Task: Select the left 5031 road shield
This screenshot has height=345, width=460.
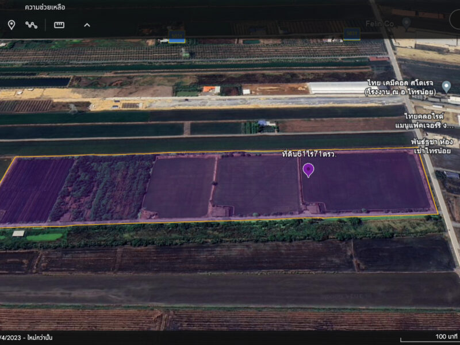Action: click(x=177, y=37)
